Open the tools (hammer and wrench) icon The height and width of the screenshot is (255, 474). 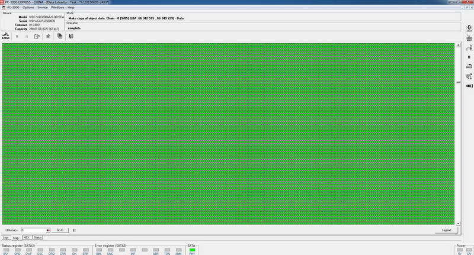48,37
